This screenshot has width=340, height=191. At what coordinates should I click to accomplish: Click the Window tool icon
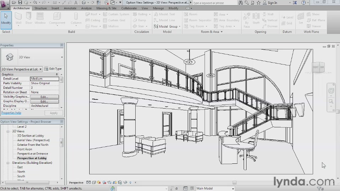(40, 16)
